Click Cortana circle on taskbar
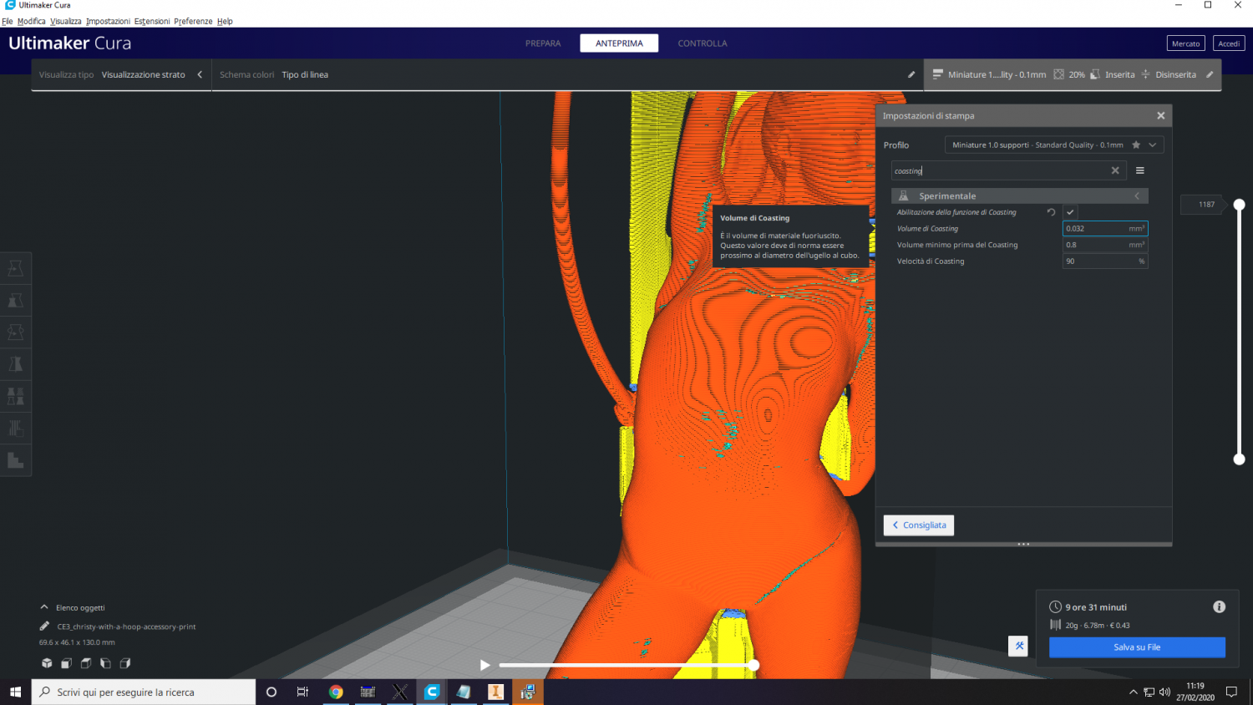The width and height of the screenshot is (1253, 705). (x=271, y=692)
